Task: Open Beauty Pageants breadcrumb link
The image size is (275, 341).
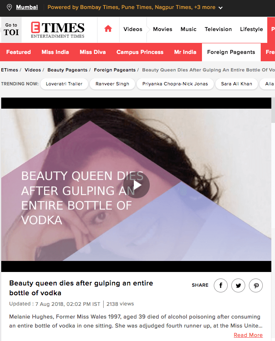Action: (67, 70)
